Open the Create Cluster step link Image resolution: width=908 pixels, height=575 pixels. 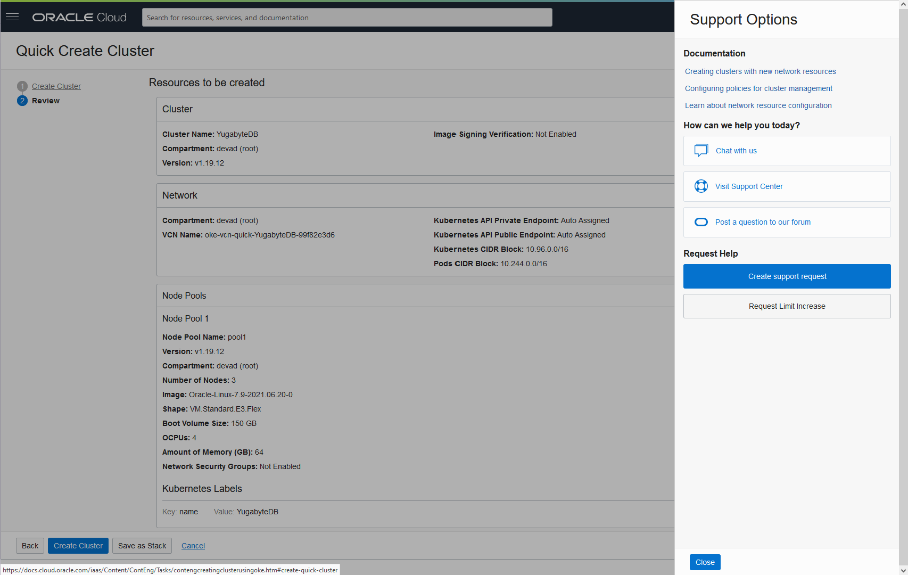point(56,86)
